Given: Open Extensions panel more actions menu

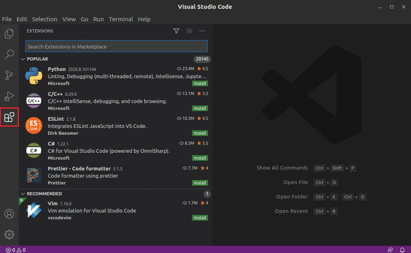Looking at the screenshot, I should 202,31.
